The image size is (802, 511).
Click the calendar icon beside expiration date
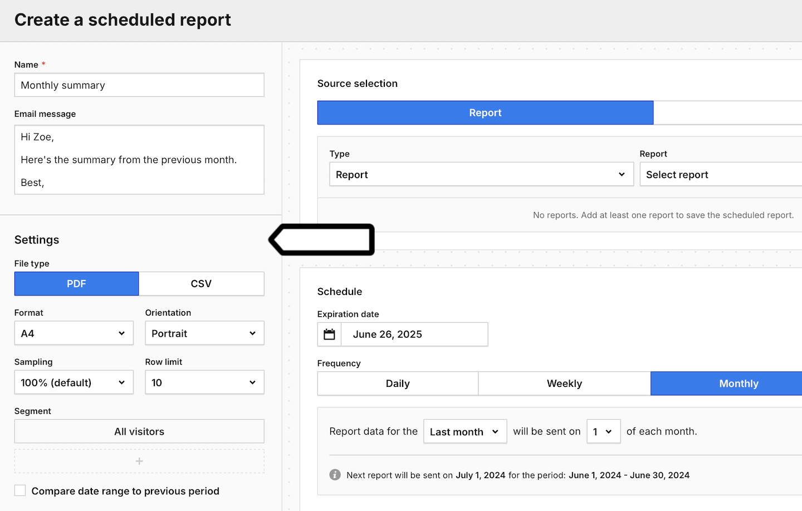(329, 334)
